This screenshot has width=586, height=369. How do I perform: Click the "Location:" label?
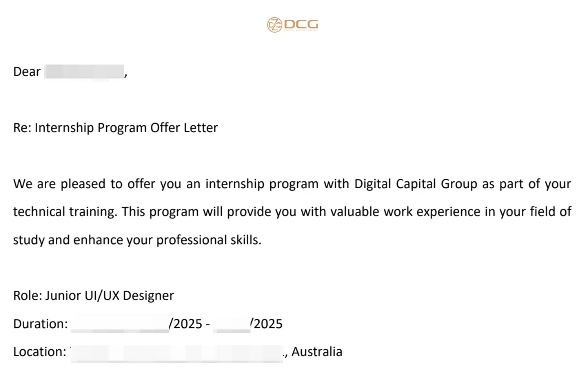(39, 352)
